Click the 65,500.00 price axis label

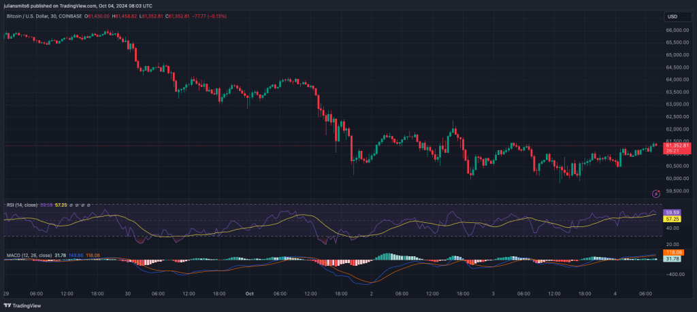coord(677,43)
